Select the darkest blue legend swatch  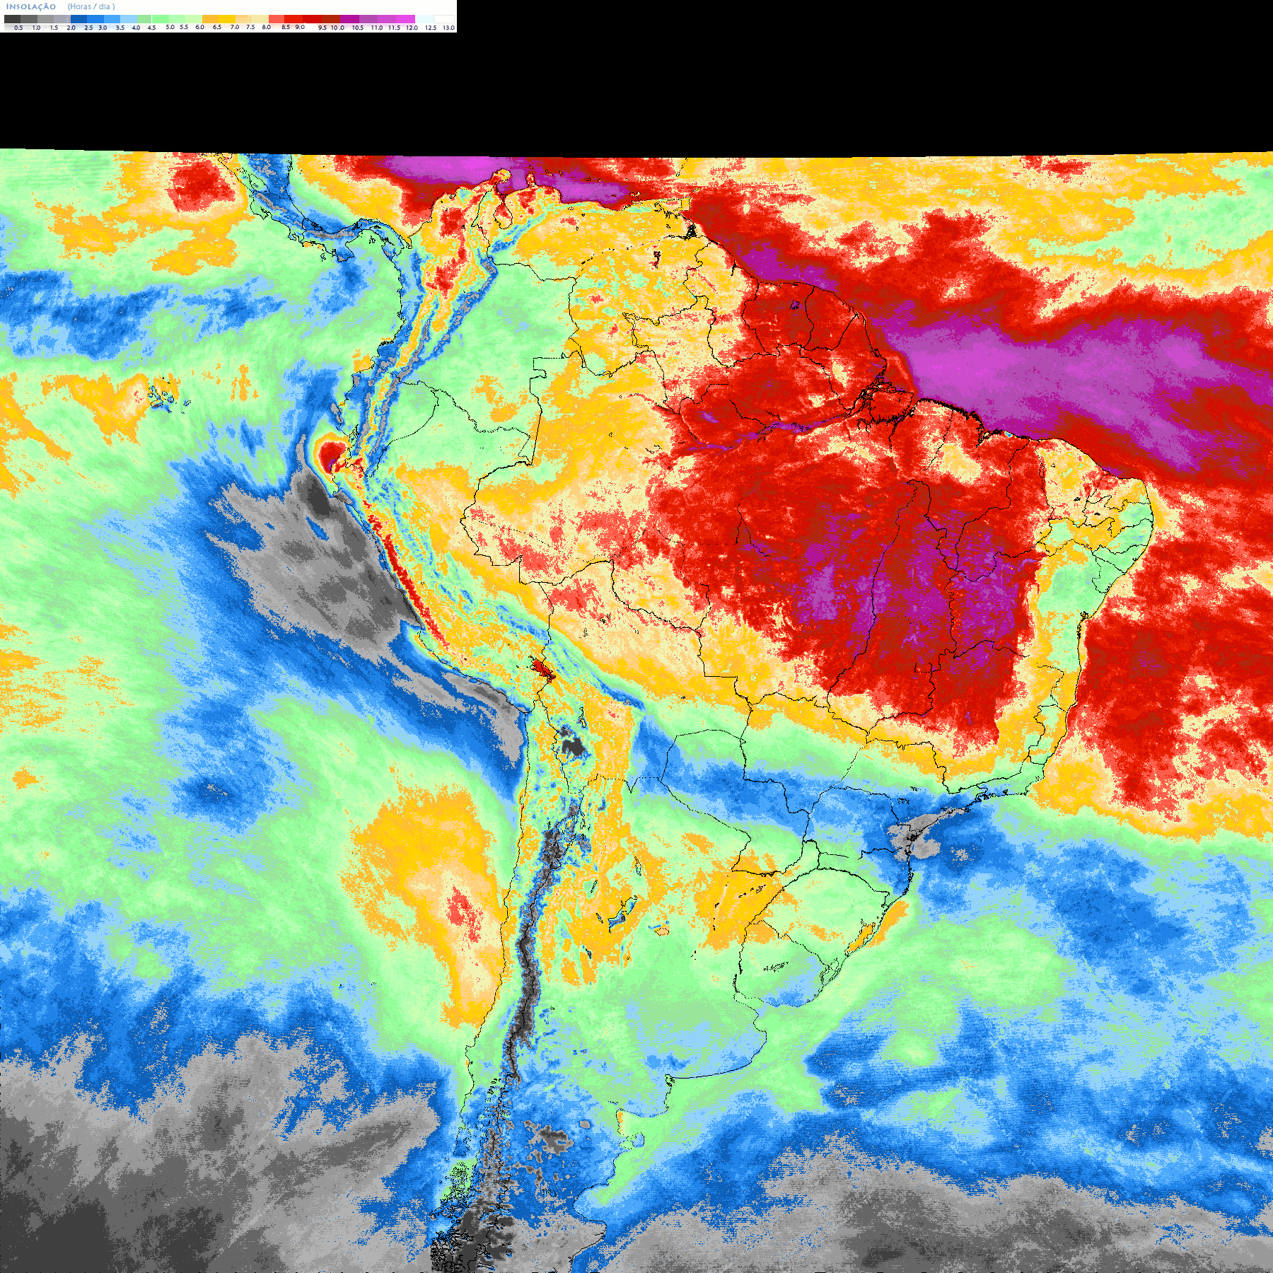79,19
